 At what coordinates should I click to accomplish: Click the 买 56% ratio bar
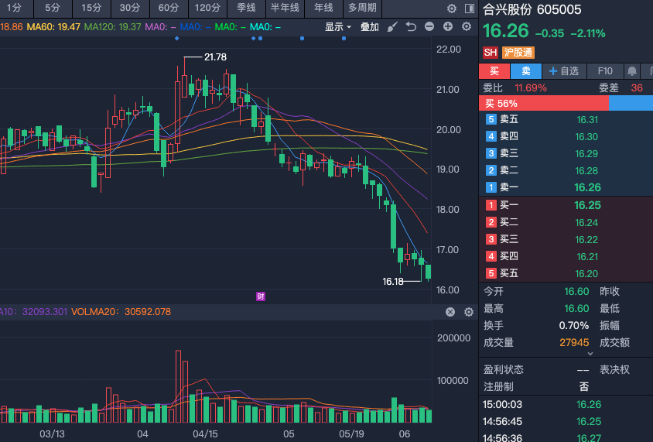[x=544, y=103]
